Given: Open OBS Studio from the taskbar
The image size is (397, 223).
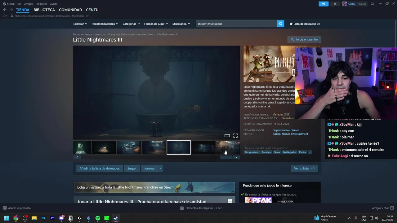Looking at the screenshot, I should [25, 218].
